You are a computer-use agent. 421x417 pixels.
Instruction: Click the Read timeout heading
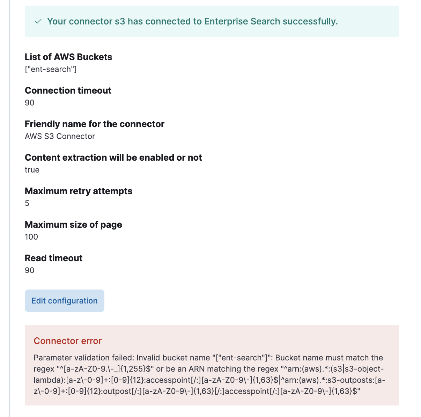(x=53, y=258)
